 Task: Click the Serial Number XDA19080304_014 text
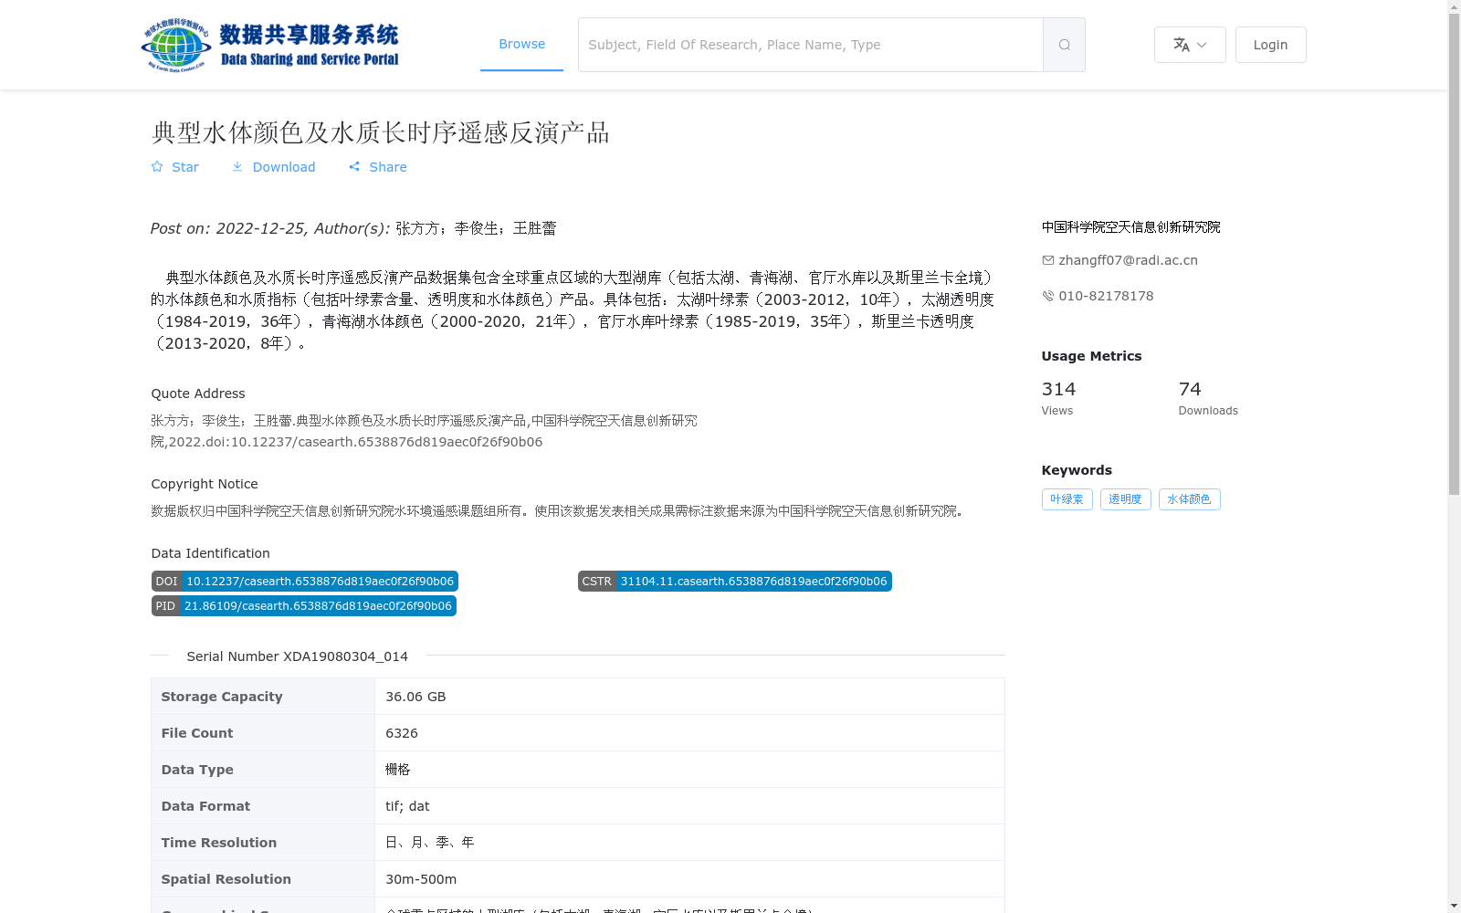pyautogui.click(x=297, y=656)
